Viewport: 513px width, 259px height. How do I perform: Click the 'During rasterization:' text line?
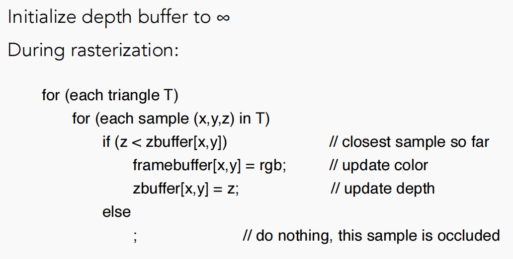tap(93, 51)
